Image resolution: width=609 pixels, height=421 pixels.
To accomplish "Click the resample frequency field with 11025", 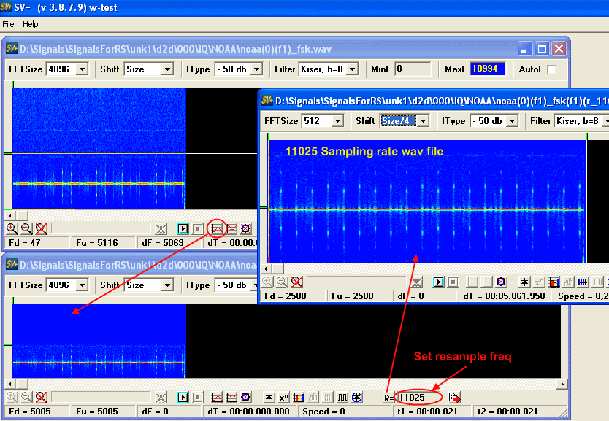I will click(418, 398).
